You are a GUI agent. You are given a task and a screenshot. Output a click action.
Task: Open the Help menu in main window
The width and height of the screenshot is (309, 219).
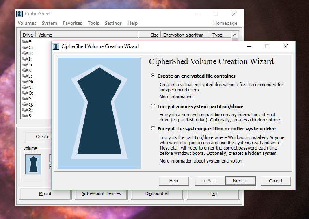132,23
